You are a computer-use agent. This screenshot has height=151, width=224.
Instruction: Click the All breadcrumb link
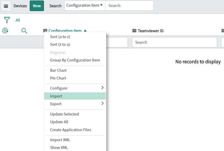(18, 20)
